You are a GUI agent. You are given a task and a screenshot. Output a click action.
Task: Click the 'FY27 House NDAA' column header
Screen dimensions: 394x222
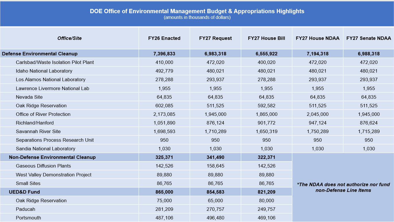coord(318,38)
